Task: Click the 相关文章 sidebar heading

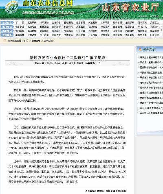Action: coord(149,50)
